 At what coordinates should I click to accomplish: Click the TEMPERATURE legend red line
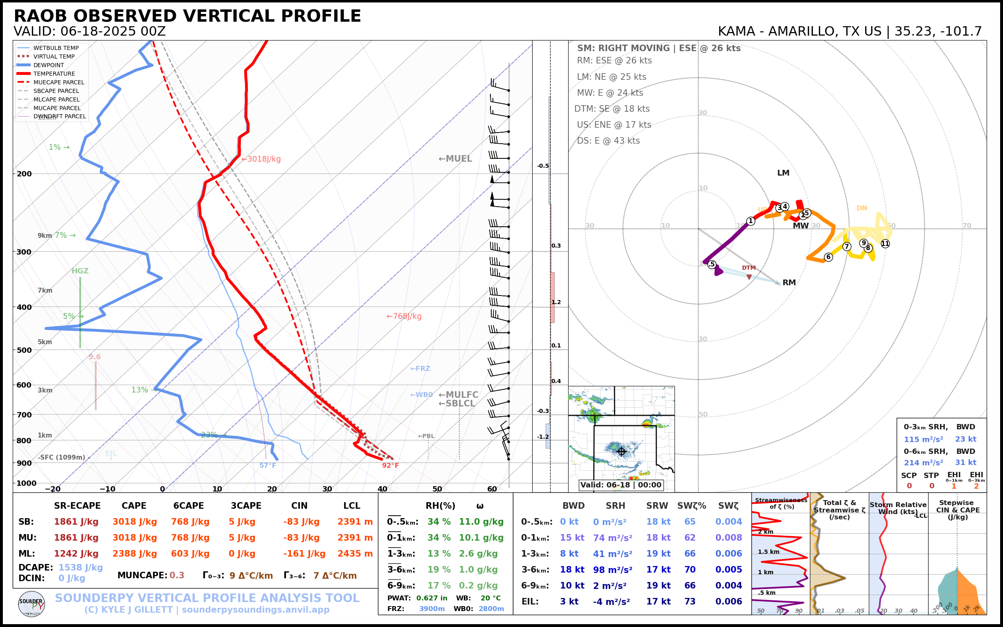click(24, 74)
